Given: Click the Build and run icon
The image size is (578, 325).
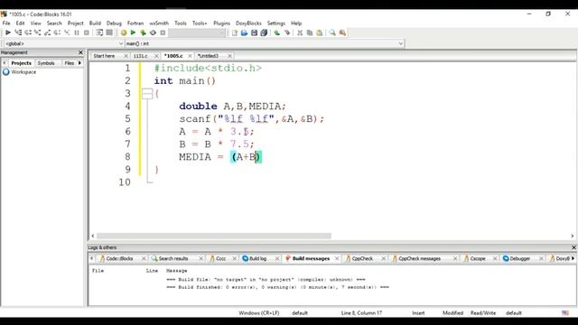Looking at the screenshot, I should point(143,32).
